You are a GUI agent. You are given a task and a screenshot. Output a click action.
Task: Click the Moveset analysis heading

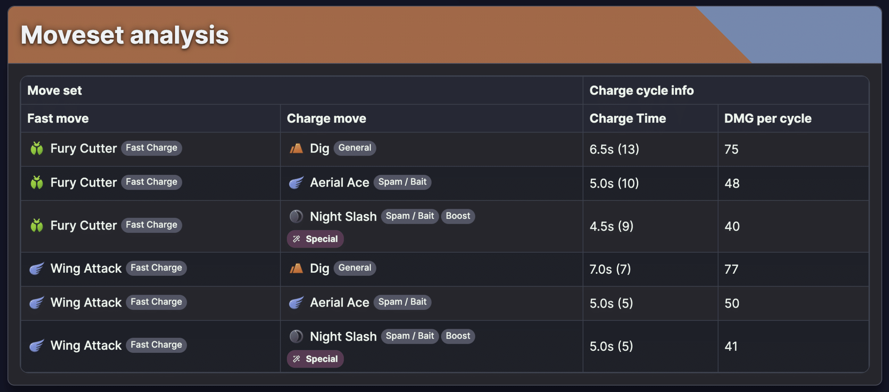click(125, 35)
